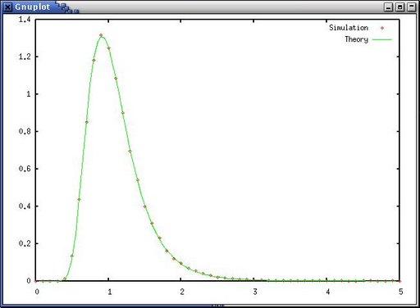Click the shade window button
This screenshot has width=420, height=308.
412,7
